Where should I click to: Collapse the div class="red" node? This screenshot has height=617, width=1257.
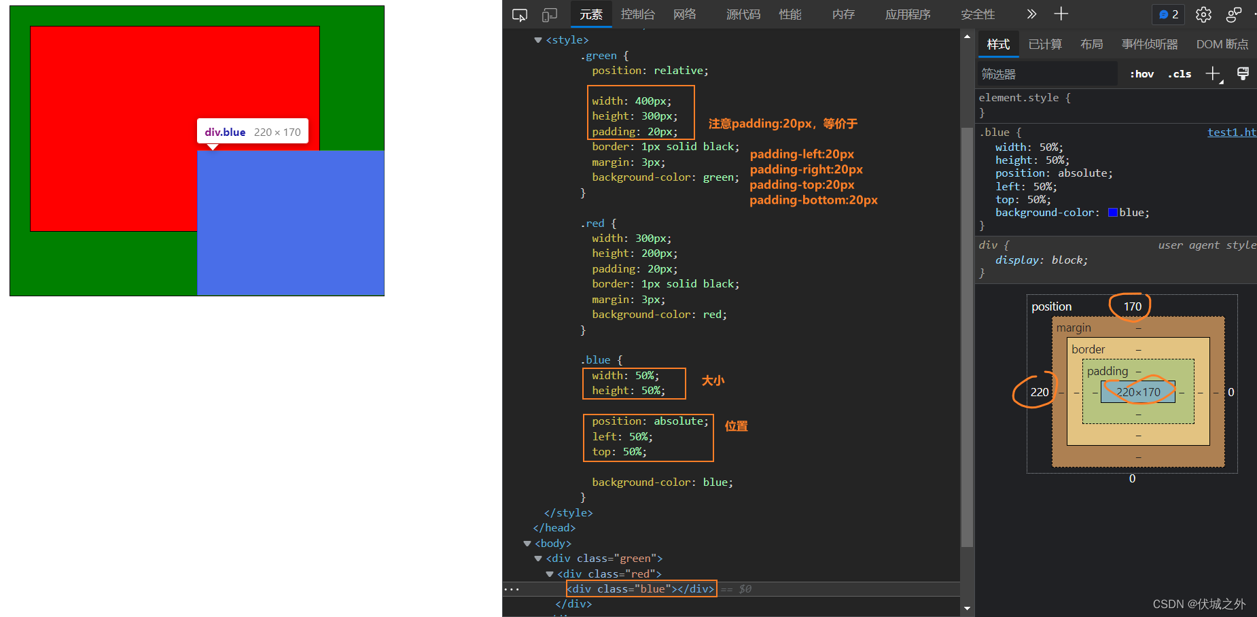tap(550, 574)
